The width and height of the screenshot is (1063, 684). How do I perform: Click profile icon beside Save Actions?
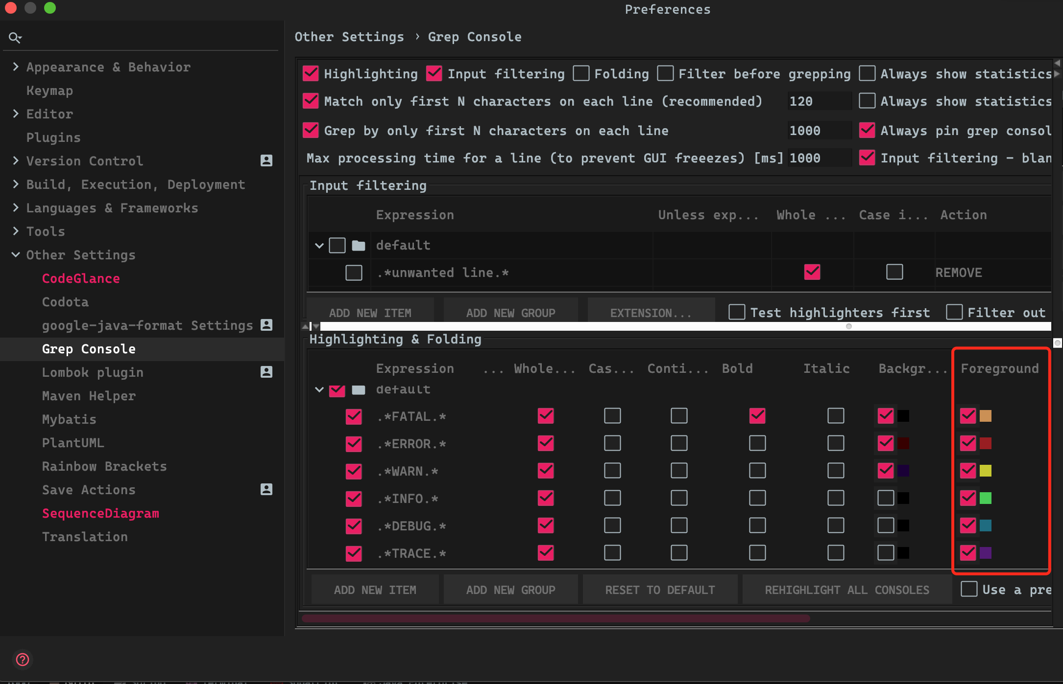[x=266, y=489]
